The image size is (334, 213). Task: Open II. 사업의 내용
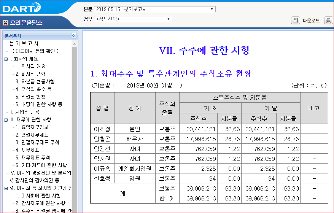click(24, 112)
